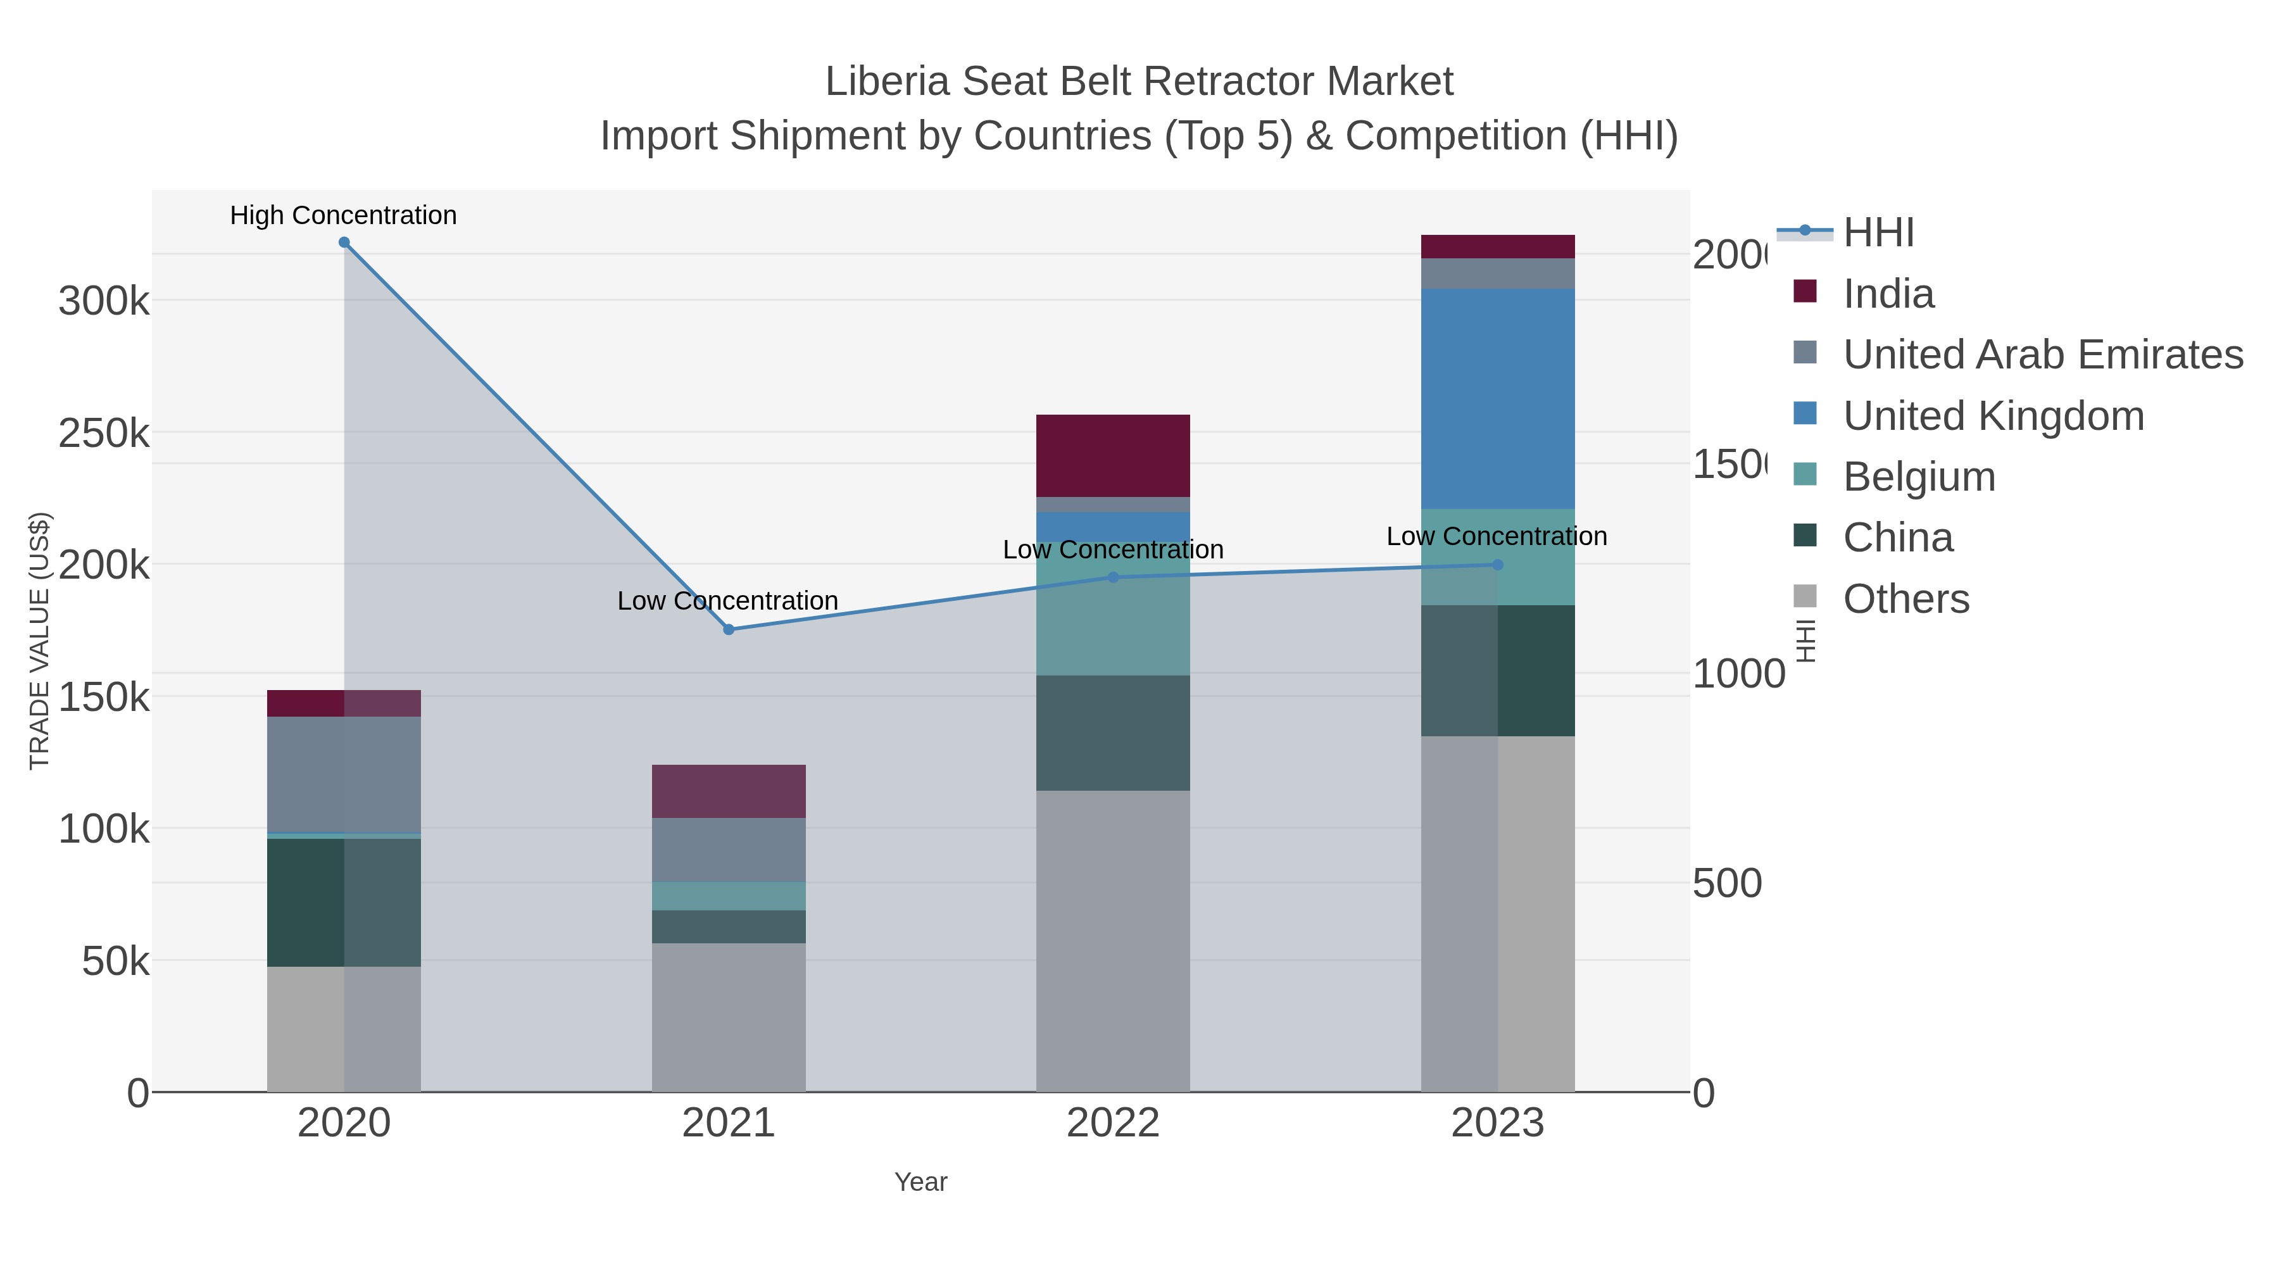Screen dimensions: 2279x1282
Task: Click the United Kingdom blue legend swatch
Action: pos(1805,413)
